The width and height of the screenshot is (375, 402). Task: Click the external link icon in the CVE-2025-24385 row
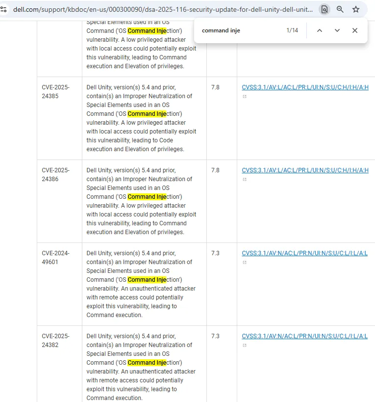[x=245, y=97]
